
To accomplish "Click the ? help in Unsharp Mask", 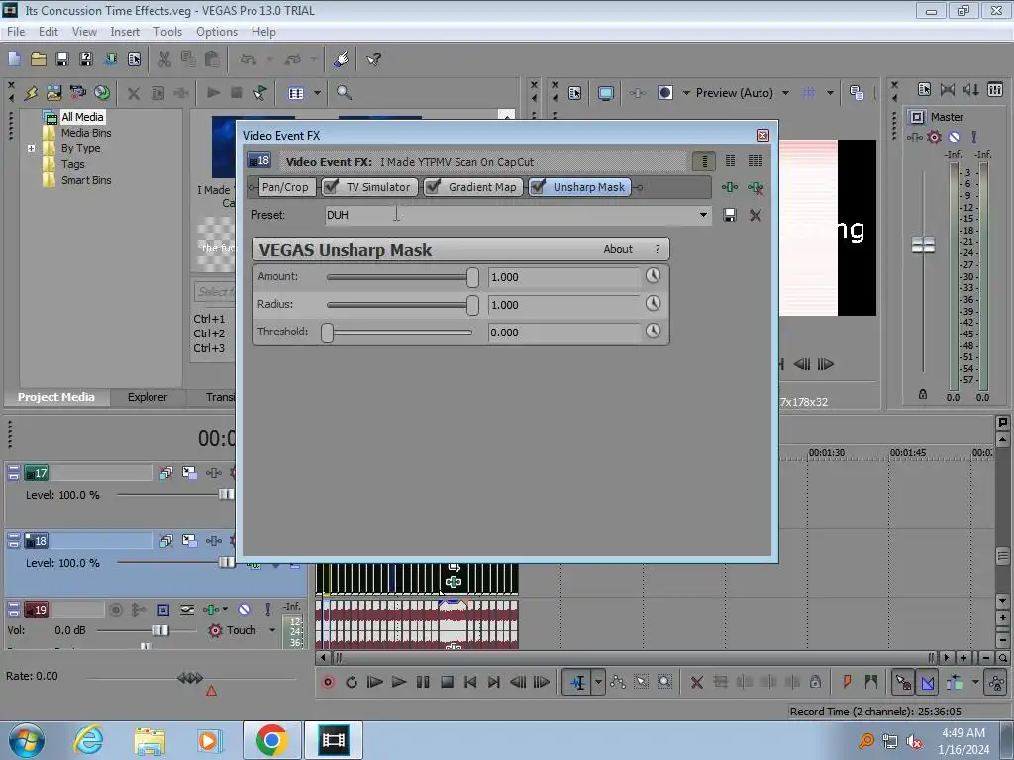I will (658, 249).
